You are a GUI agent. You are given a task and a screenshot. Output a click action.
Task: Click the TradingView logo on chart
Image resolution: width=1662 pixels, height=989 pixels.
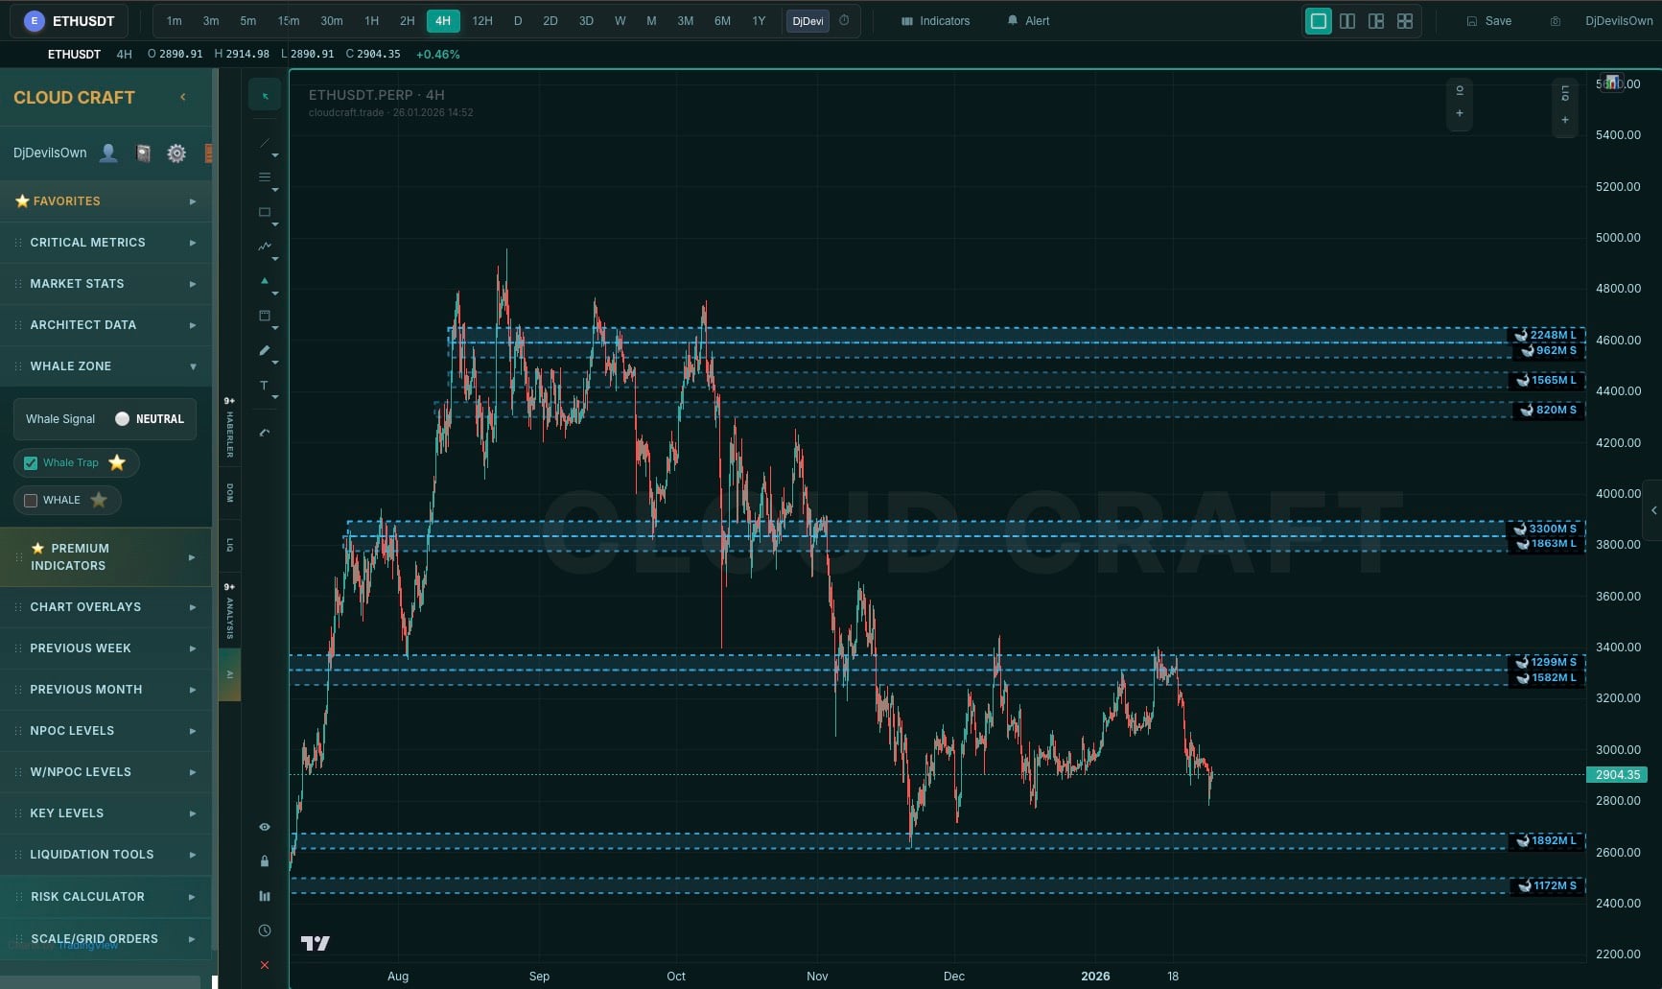click(315, 943)
